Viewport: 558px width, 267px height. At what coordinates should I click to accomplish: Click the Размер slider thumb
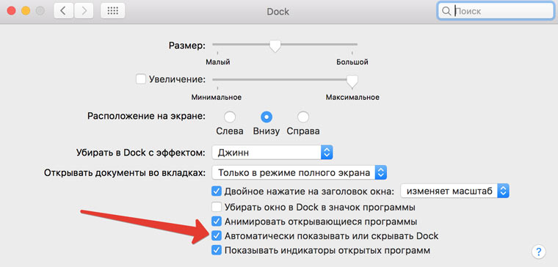click(x=275, y=46)
